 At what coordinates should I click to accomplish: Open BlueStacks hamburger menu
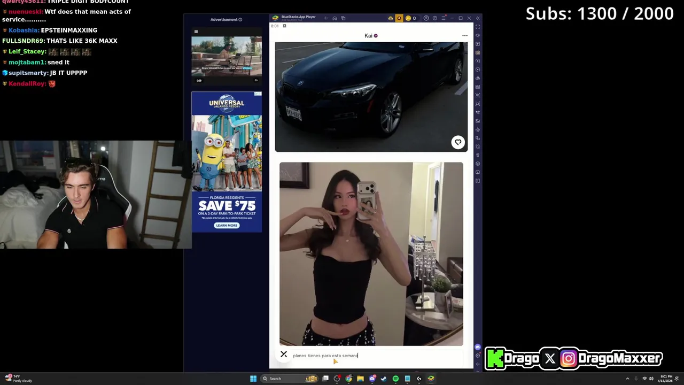(x=444, y=18)
